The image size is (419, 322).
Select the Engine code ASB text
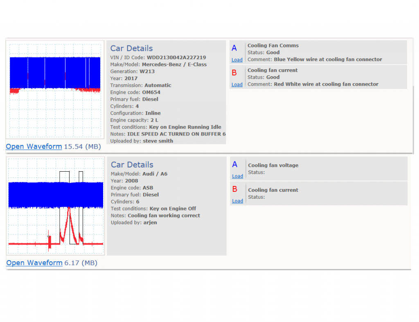tap(132, 188)
